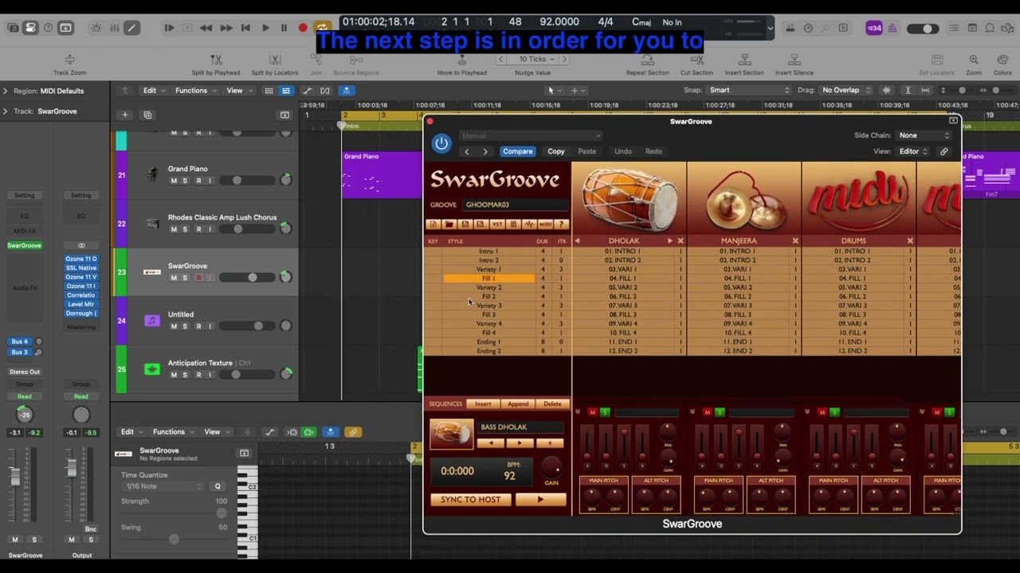
Task: Open the Drag No Overlap dropdown
Action: tap(846, 90)
